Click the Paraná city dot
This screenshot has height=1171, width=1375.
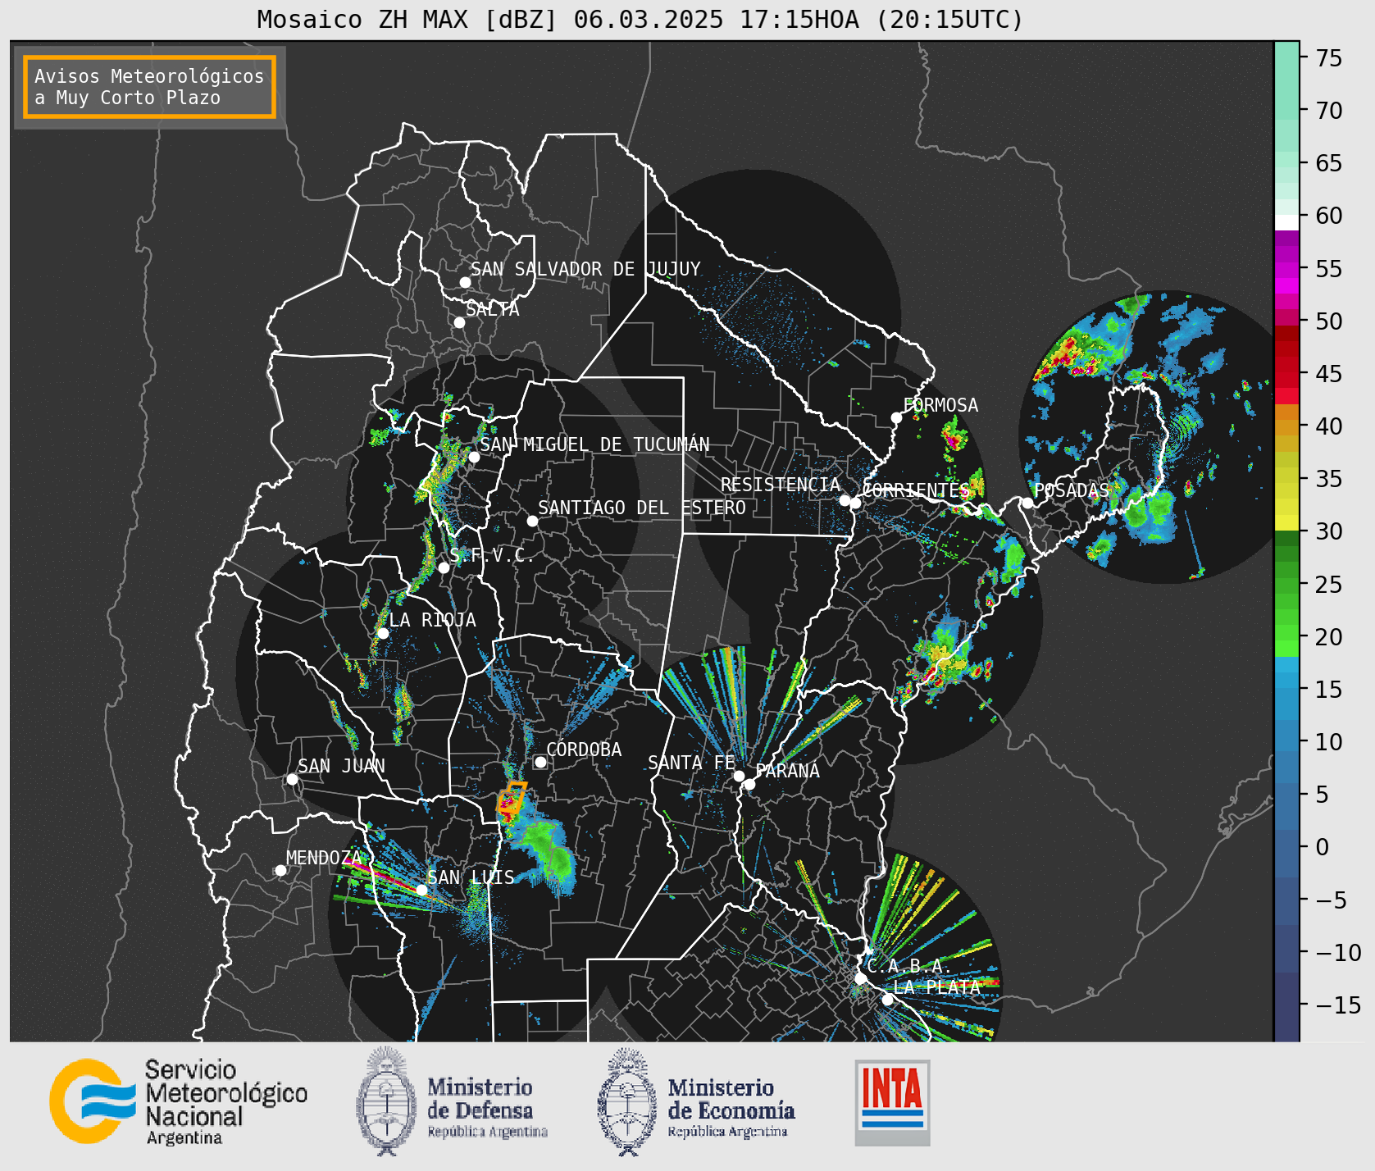click(749, 785)
